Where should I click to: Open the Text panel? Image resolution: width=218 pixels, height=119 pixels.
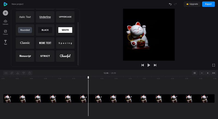(x=5, y=42)
